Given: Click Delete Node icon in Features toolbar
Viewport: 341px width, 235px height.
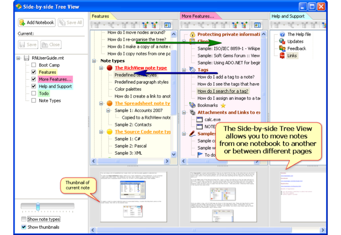Looking at the screenshot, I should point(134,25).
